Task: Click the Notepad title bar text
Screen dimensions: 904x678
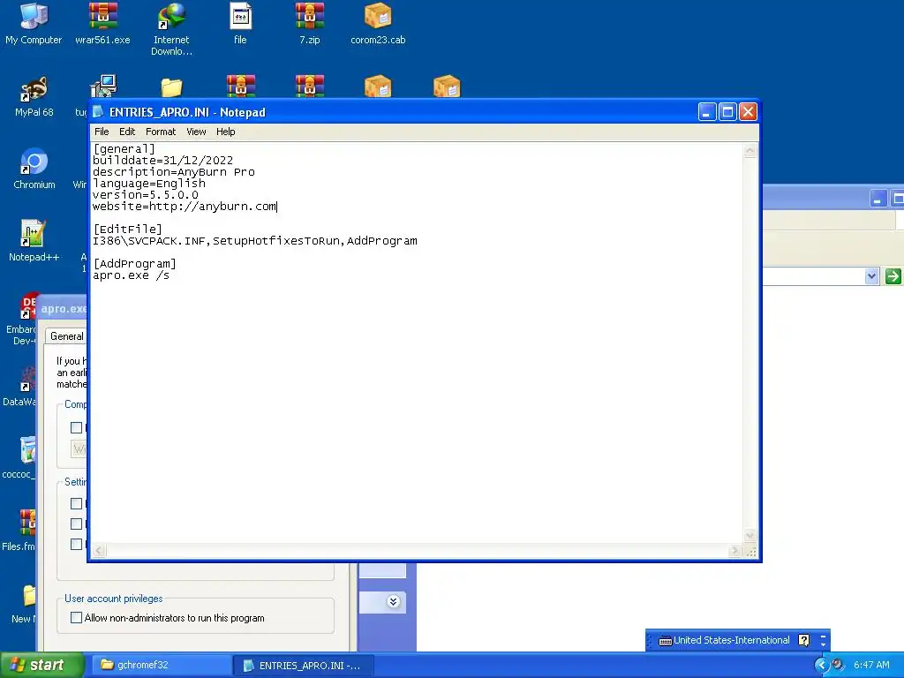Action: tap(187, 112)
